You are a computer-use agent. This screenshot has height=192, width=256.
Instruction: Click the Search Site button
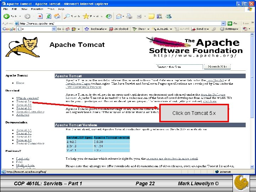[217, 66]
